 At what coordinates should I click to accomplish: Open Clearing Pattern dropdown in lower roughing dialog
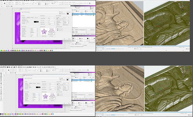pos(52,84)
